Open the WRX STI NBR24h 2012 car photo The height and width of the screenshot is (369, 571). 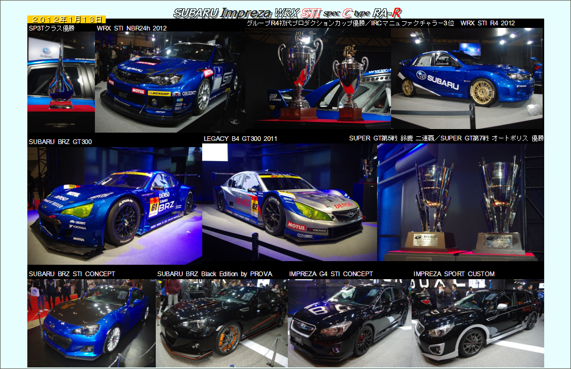pyautogui.click(x=170, y=82)
